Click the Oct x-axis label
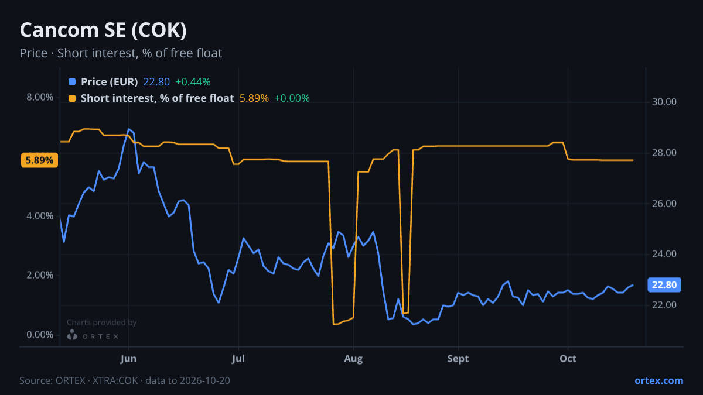This screenshot has width=703, height=395. 568,359
